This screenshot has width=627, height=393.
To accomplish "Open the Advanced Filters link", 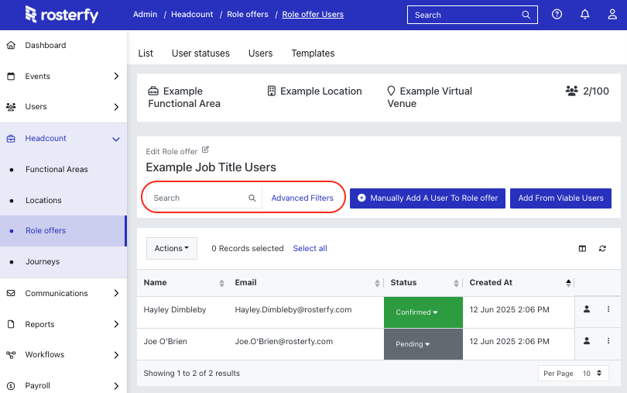I will tap(303, 198).
